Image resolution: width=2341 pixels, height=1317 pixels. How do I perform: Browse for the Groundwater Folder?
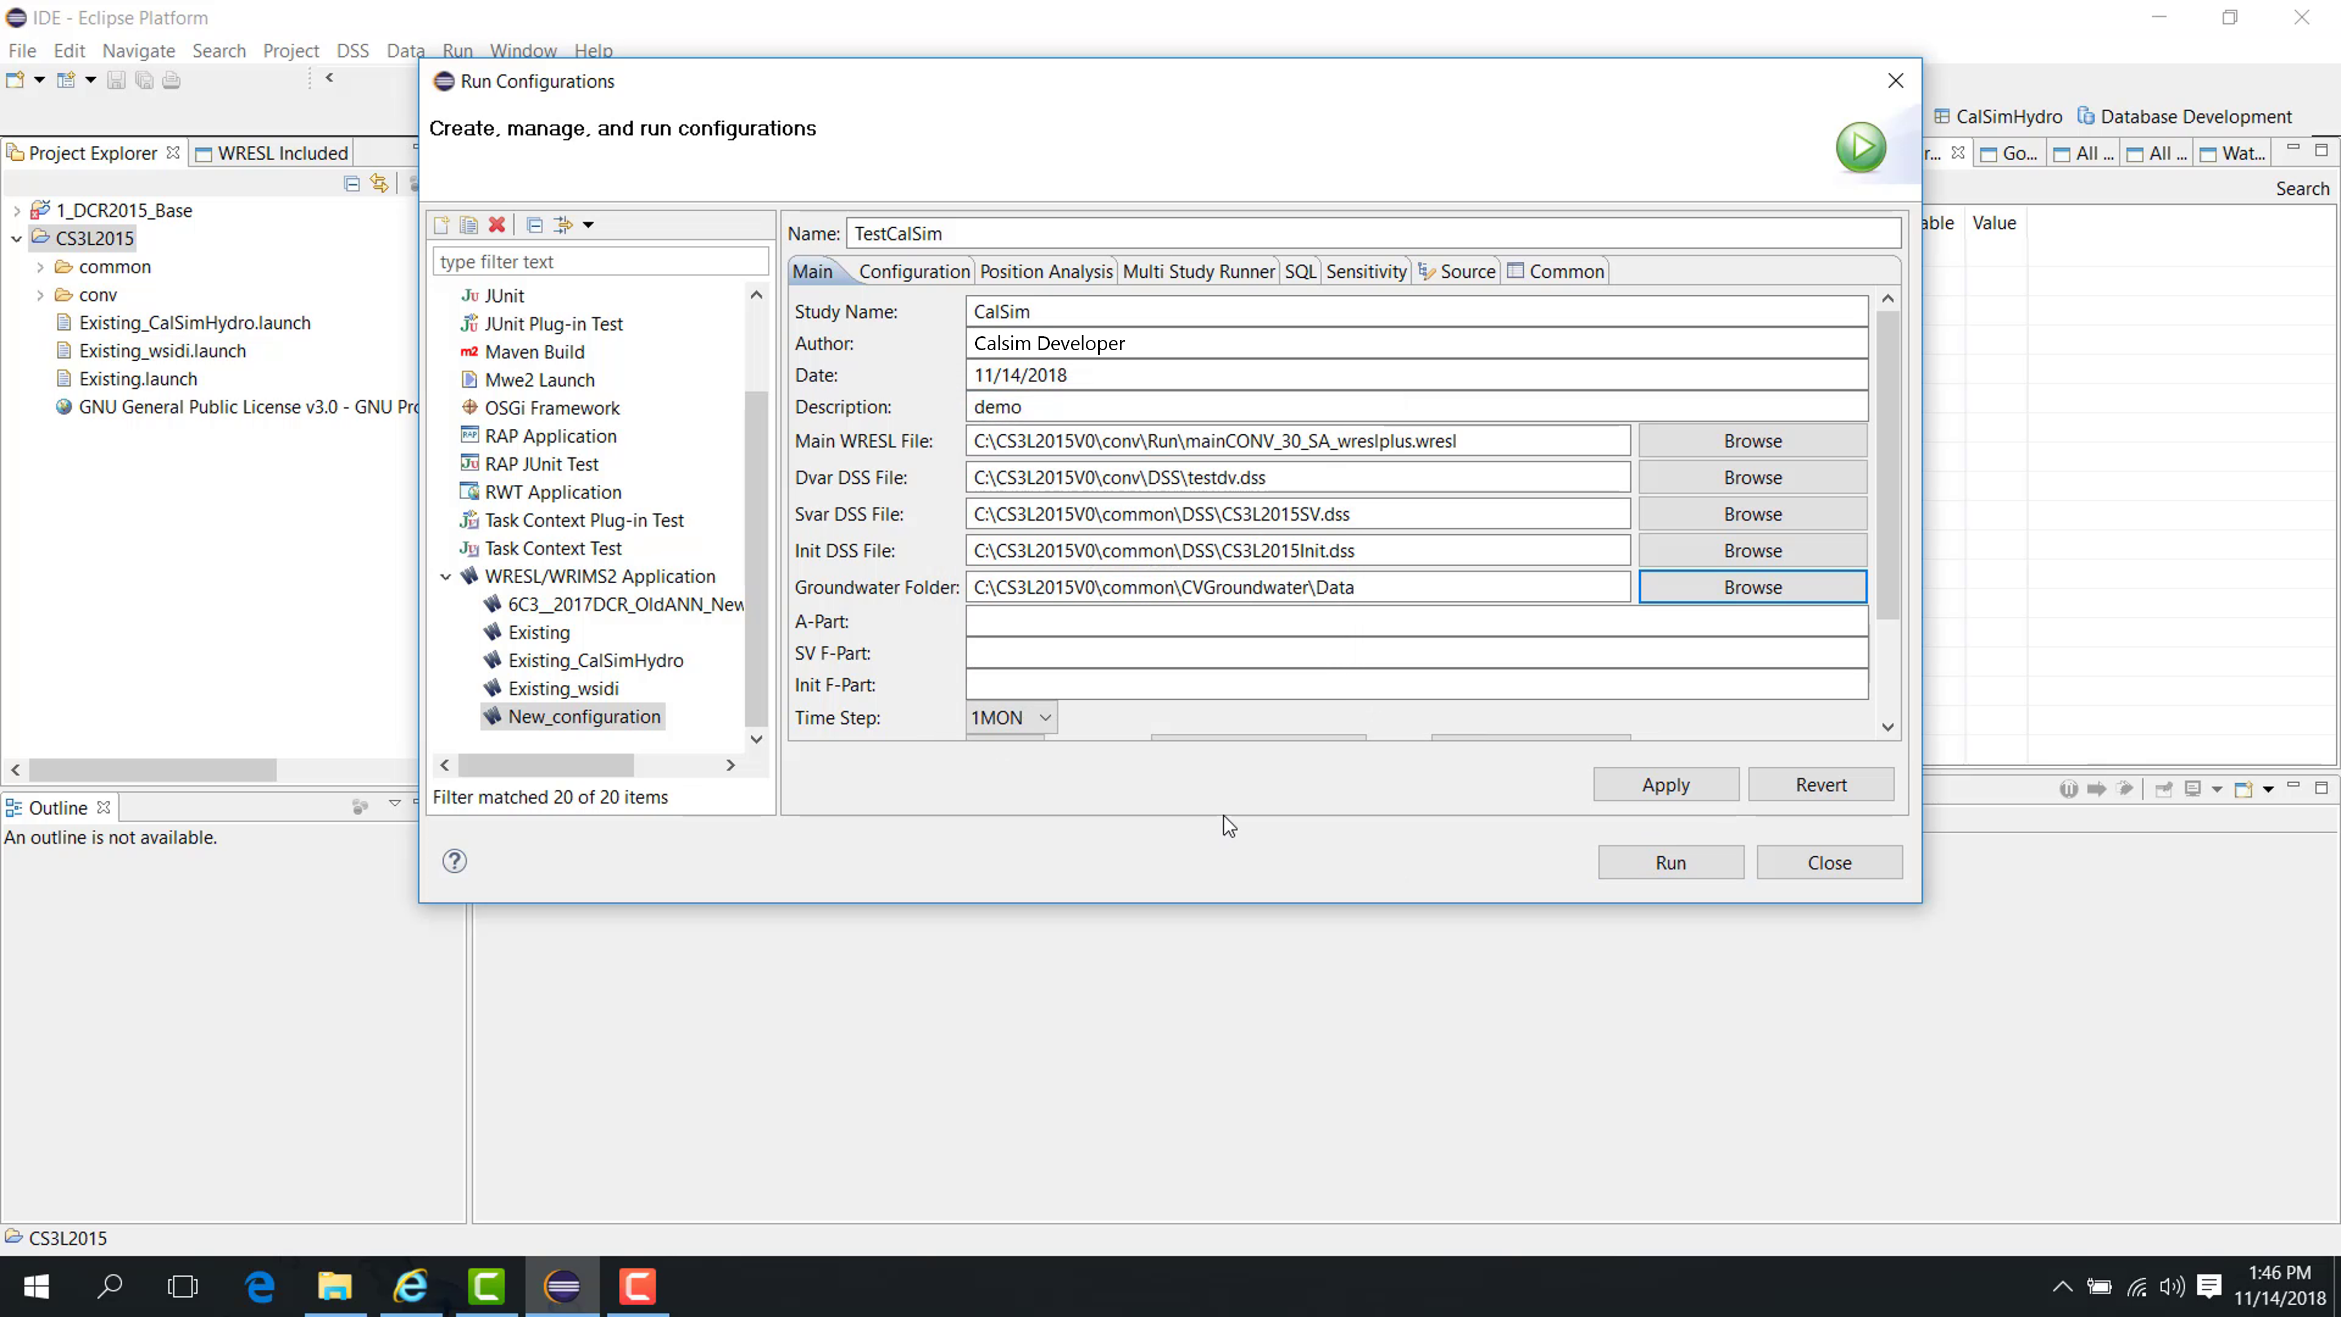(x=1753, y=587)
